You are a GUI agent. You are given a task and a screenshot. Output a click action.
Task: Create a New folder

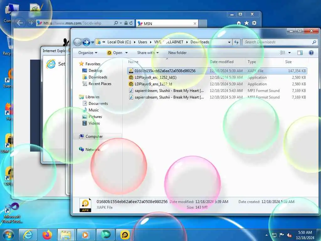tap(177, 53)
